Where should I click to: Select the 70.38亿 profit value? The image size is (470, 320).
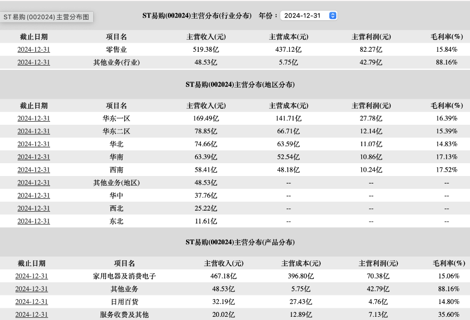[378, 276]
